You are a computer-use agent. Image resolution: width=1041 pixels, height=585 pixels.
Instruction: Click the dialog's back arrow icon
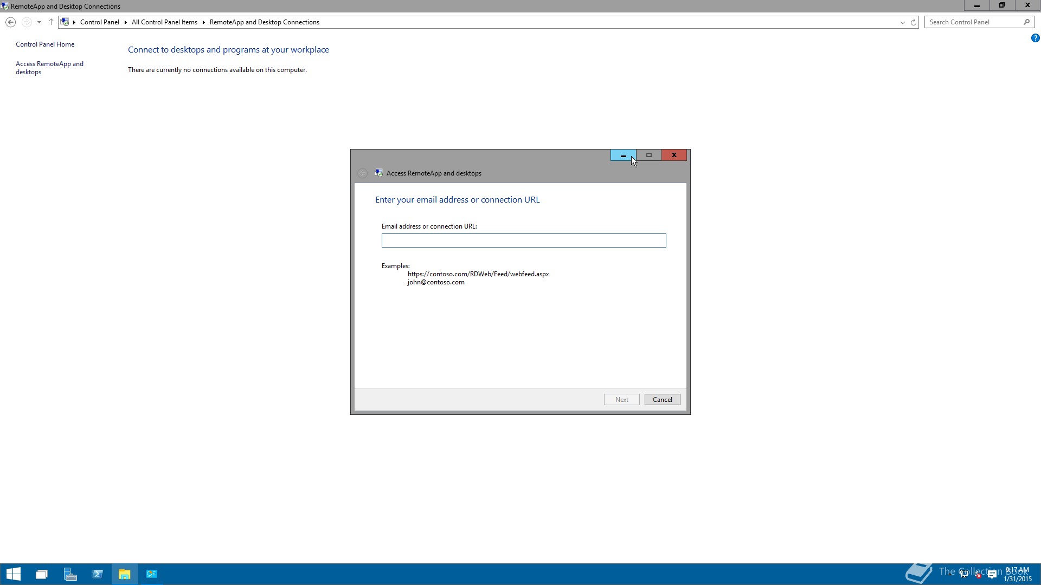(x=363, y=173)
